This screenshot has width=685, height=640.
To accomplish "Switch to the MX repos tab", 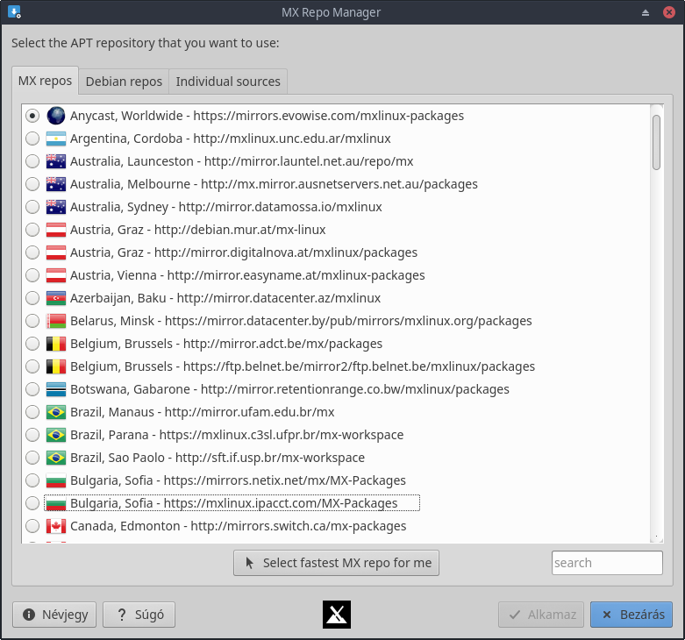I will pos(45,81).
